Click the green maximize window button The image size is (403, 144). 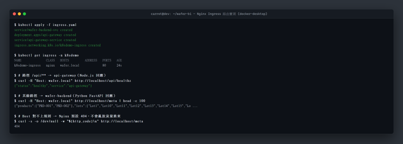pos(24,14)
